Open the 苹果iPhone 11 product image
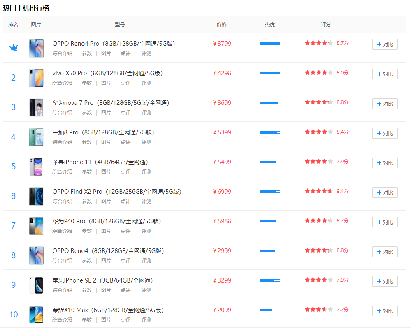This screenshot has width=411, height=329. 36,167
